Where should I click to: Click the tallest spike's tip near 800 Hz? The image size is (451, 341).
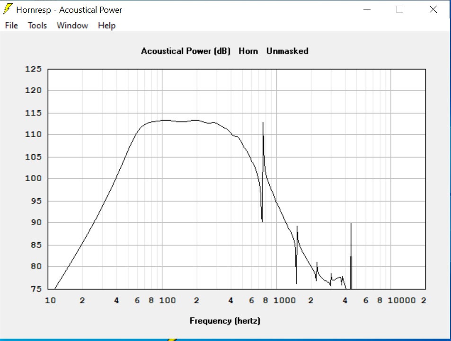[263, 123]
